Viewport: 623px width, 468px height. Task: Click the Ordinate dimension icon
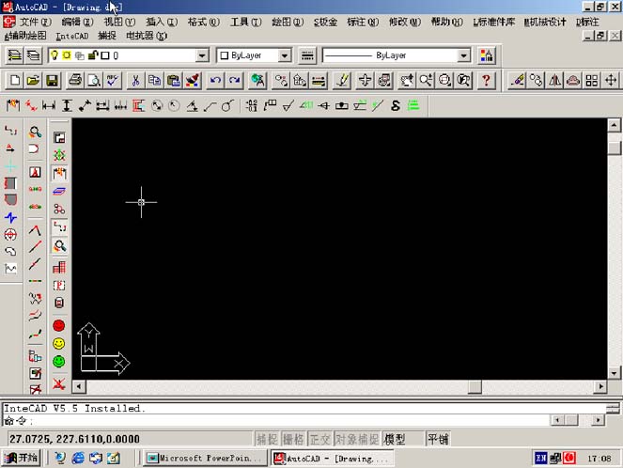tap(138, 105)
